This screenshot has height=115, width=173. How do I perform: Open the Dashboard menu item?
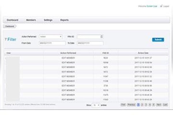click(x=12, y=20)
